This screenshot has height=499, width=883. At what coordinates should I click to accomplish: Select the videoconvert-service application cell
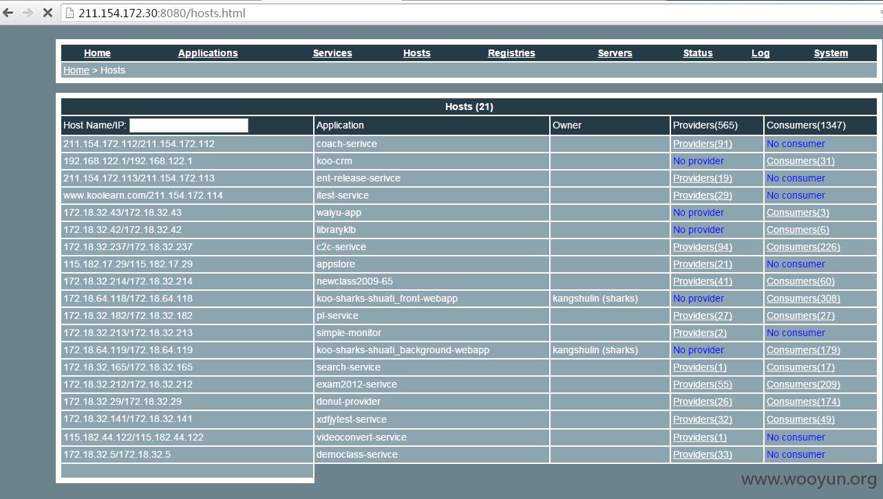432,437
